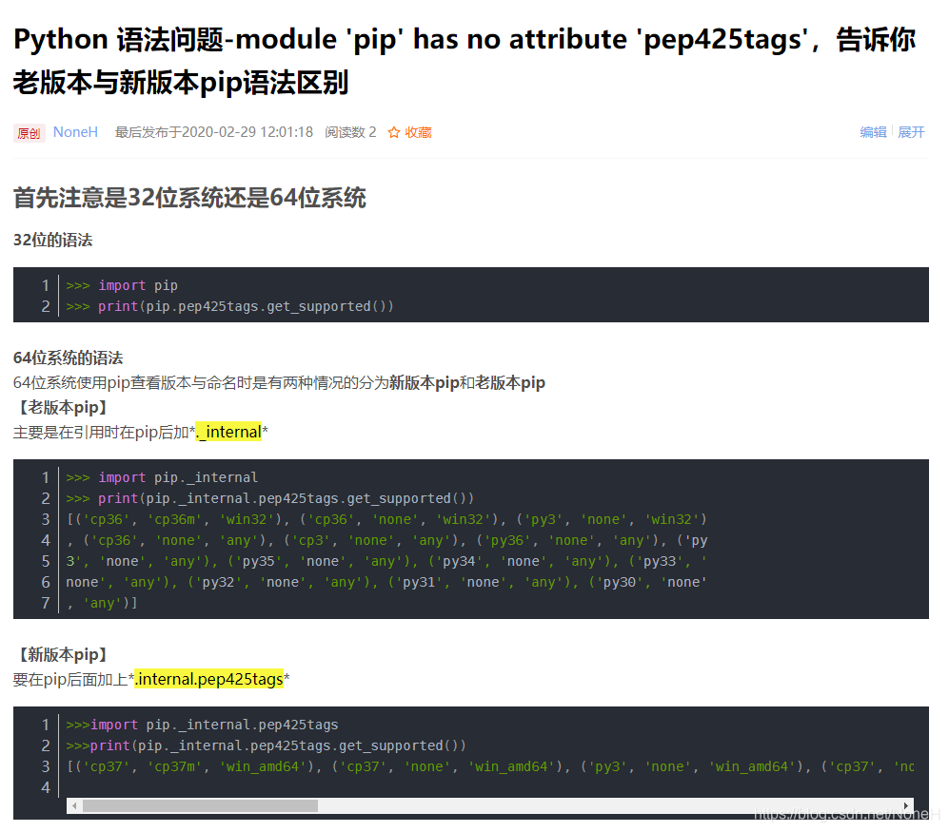Click the 编辑 edit link
The image size is (949, 832).
pos(873,132)
